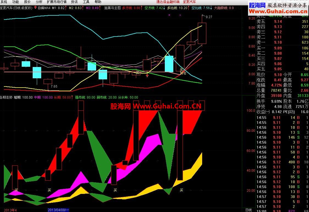Open the 分析 menu
This screenshot has width=309, height=212.
39,2
